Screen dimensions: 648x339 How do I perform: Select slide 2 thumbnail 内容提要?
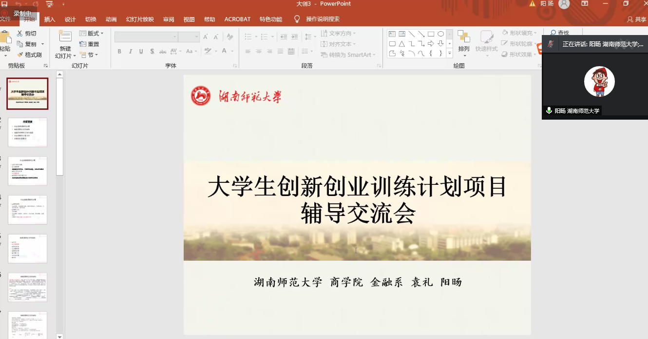click(x=27, y=132)
